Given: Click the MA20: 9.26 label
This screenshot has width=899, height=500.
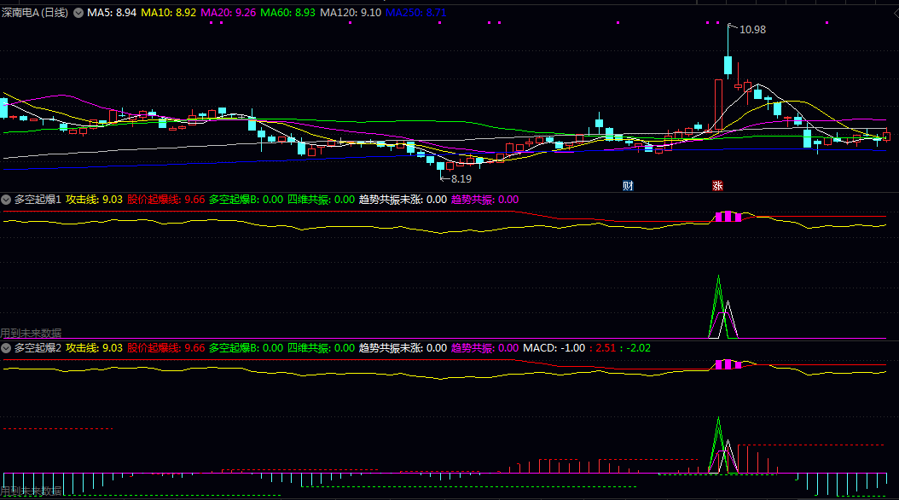Looking at the screenshot, I should 229,13.
